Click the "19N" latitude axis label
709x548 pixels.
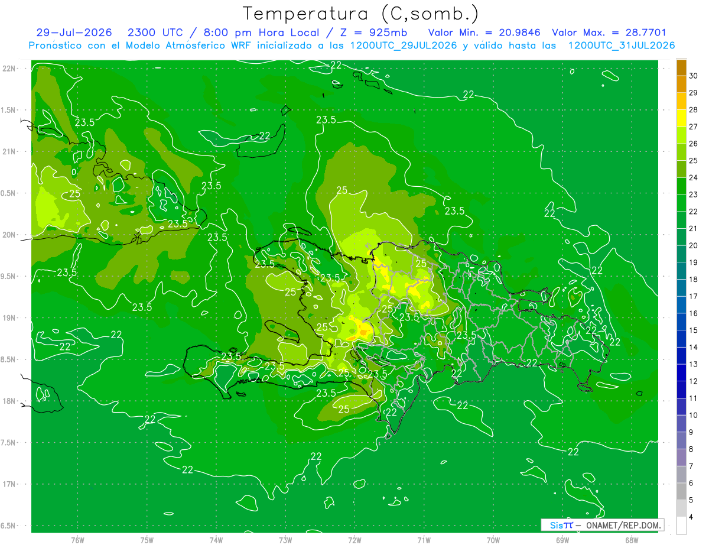[x=9, y=318]
